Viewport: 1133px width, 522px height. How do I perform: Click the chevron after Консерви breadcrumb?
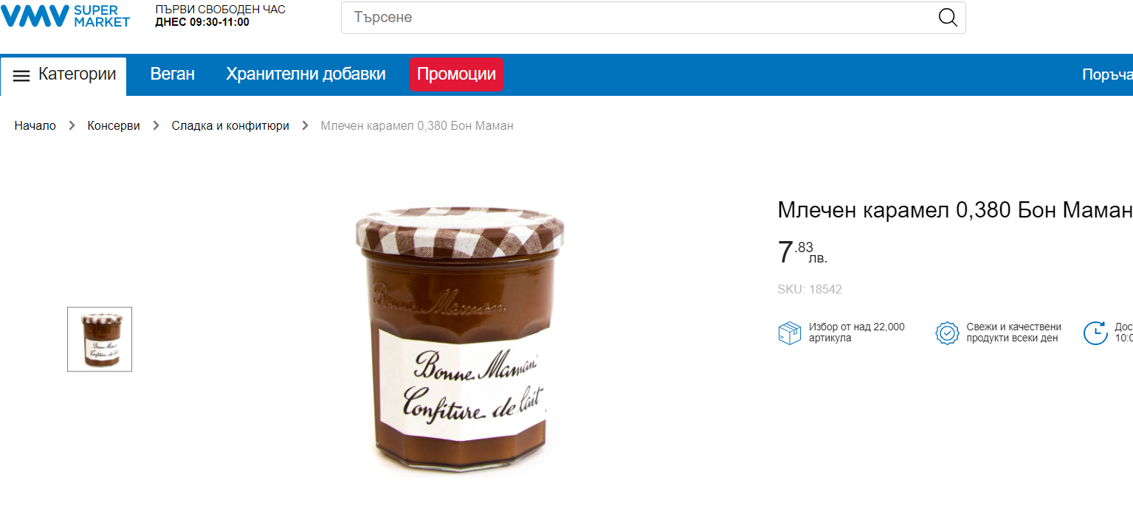tap(156, 126)
